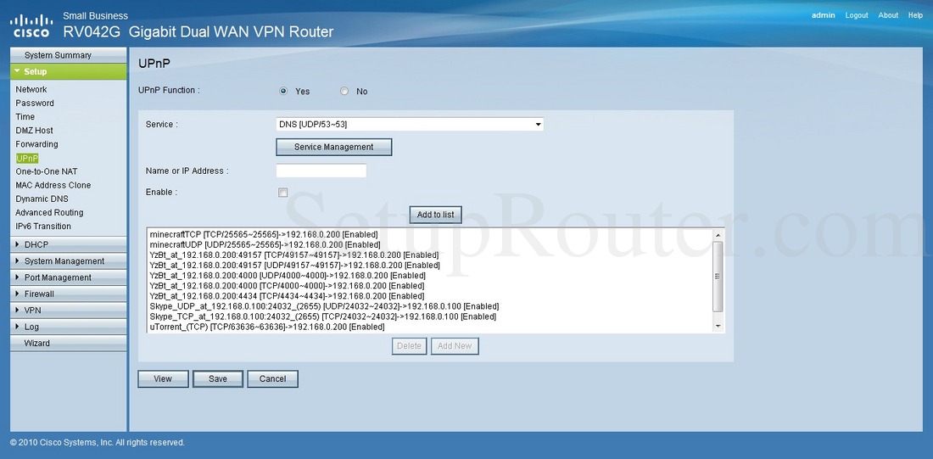Select the highlighted UPnP menu item
The width and height of the screenshot is (933, 459).
coord(27,158)
